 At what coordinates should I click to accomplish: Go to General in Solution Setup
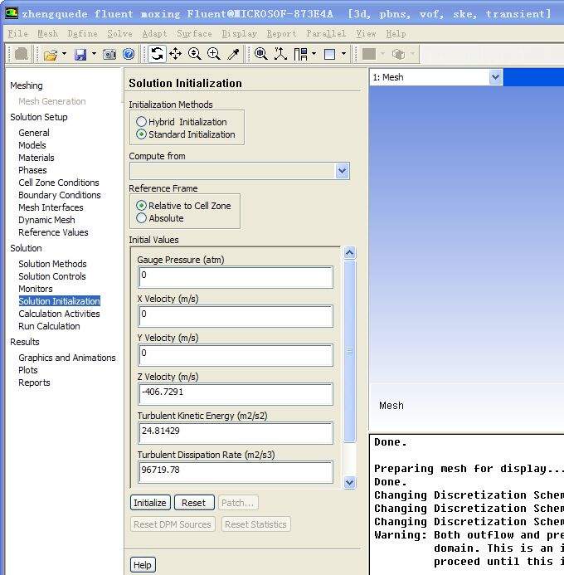pos(34,133)
